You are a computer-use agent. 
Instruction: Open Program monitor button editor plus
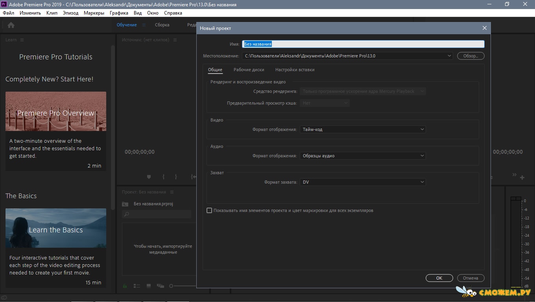click(522, 177)
